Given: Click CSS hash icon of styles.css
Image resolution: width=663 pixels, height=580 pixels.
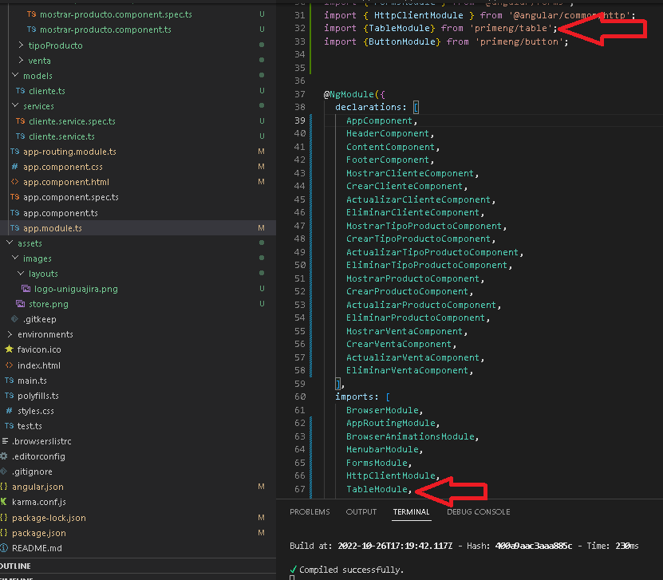Looking at the screenshot, I should coord(10,411).
